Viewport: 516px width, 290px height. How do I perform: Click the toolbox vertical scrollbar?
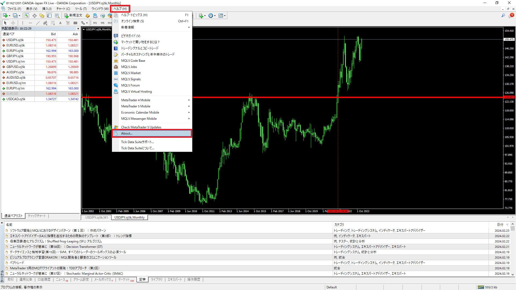point(513,249)
